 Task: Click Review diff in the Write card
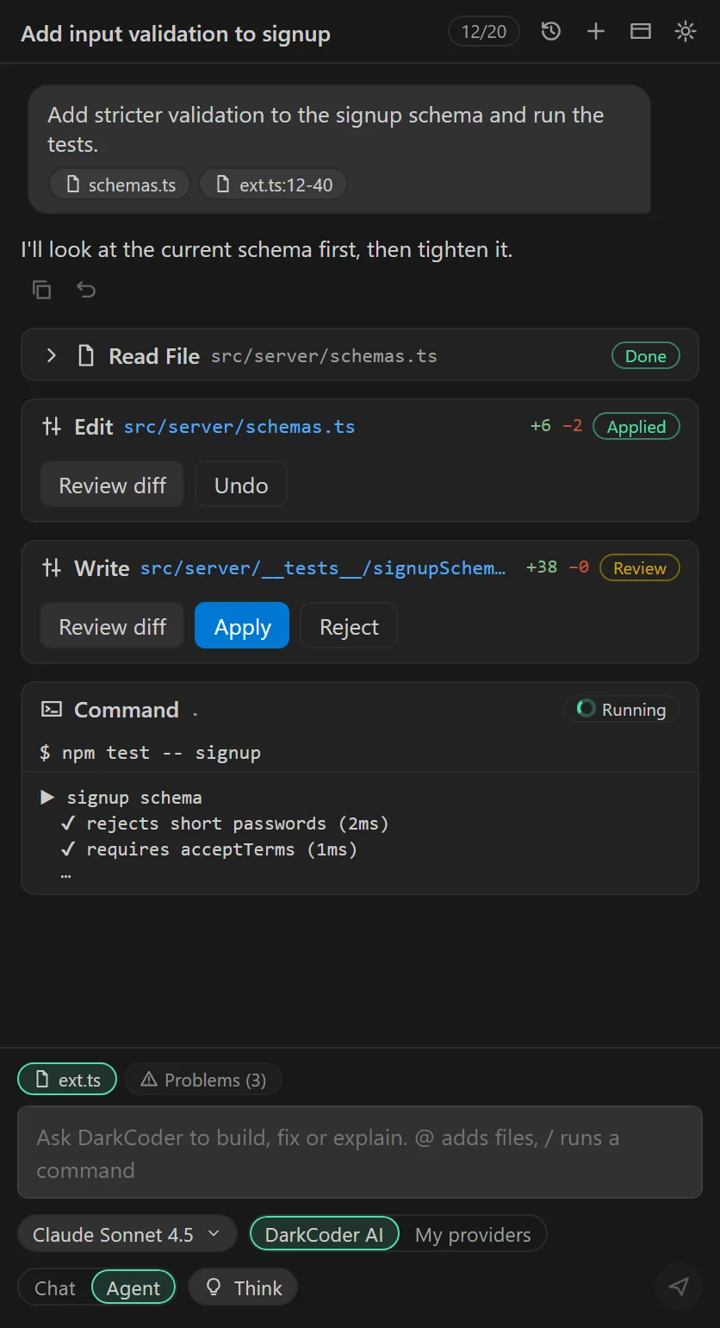click(112, 627)
